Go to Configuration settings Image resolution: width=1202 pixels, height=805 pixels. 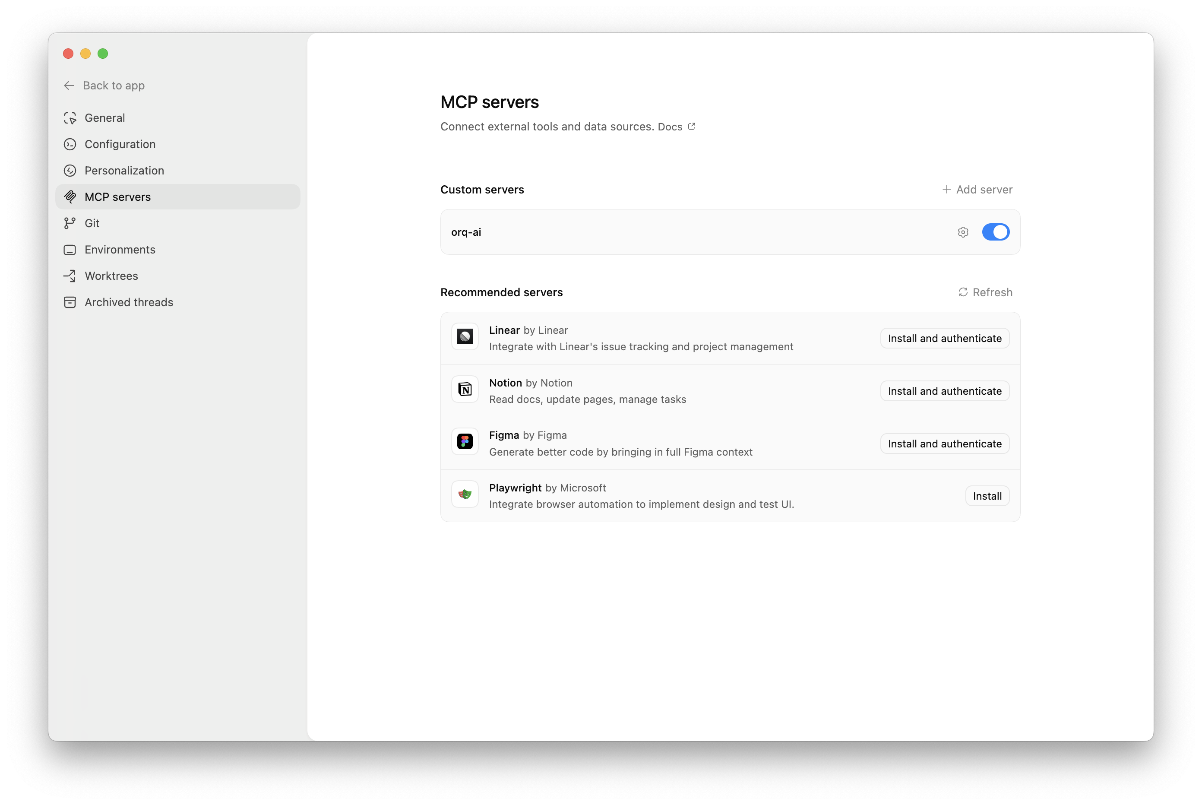[x=120, y=144]
